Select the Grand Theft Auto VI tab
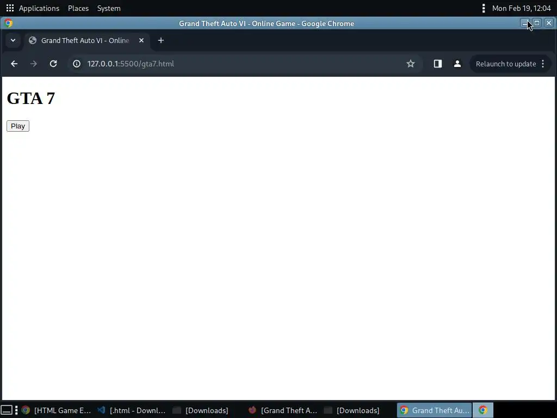 point(85,40)
